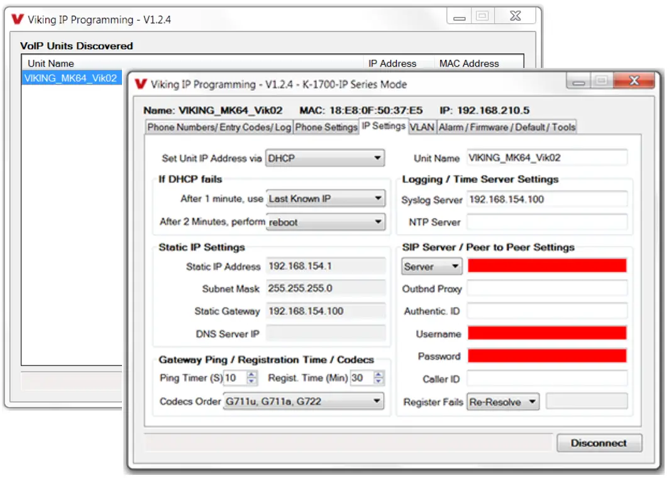Select the IP Settings tab

click(x=384, y=126)
